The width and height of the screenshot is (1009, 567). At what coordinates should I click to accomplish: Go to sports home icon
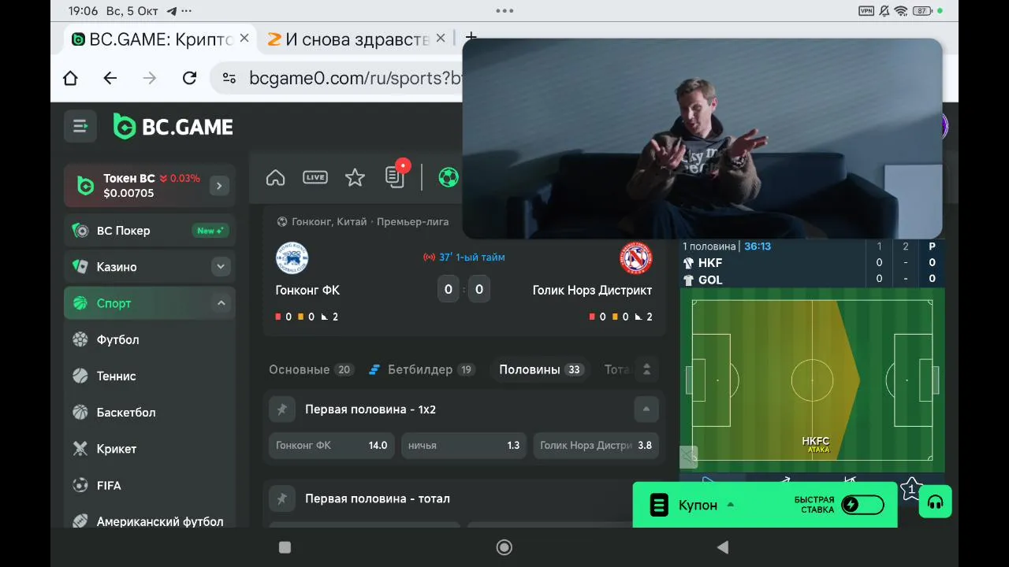pos(275,177)
